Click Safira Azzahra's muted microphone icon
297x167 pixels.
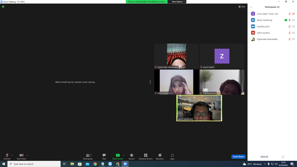pyautogui.click(x=290, y=33)
